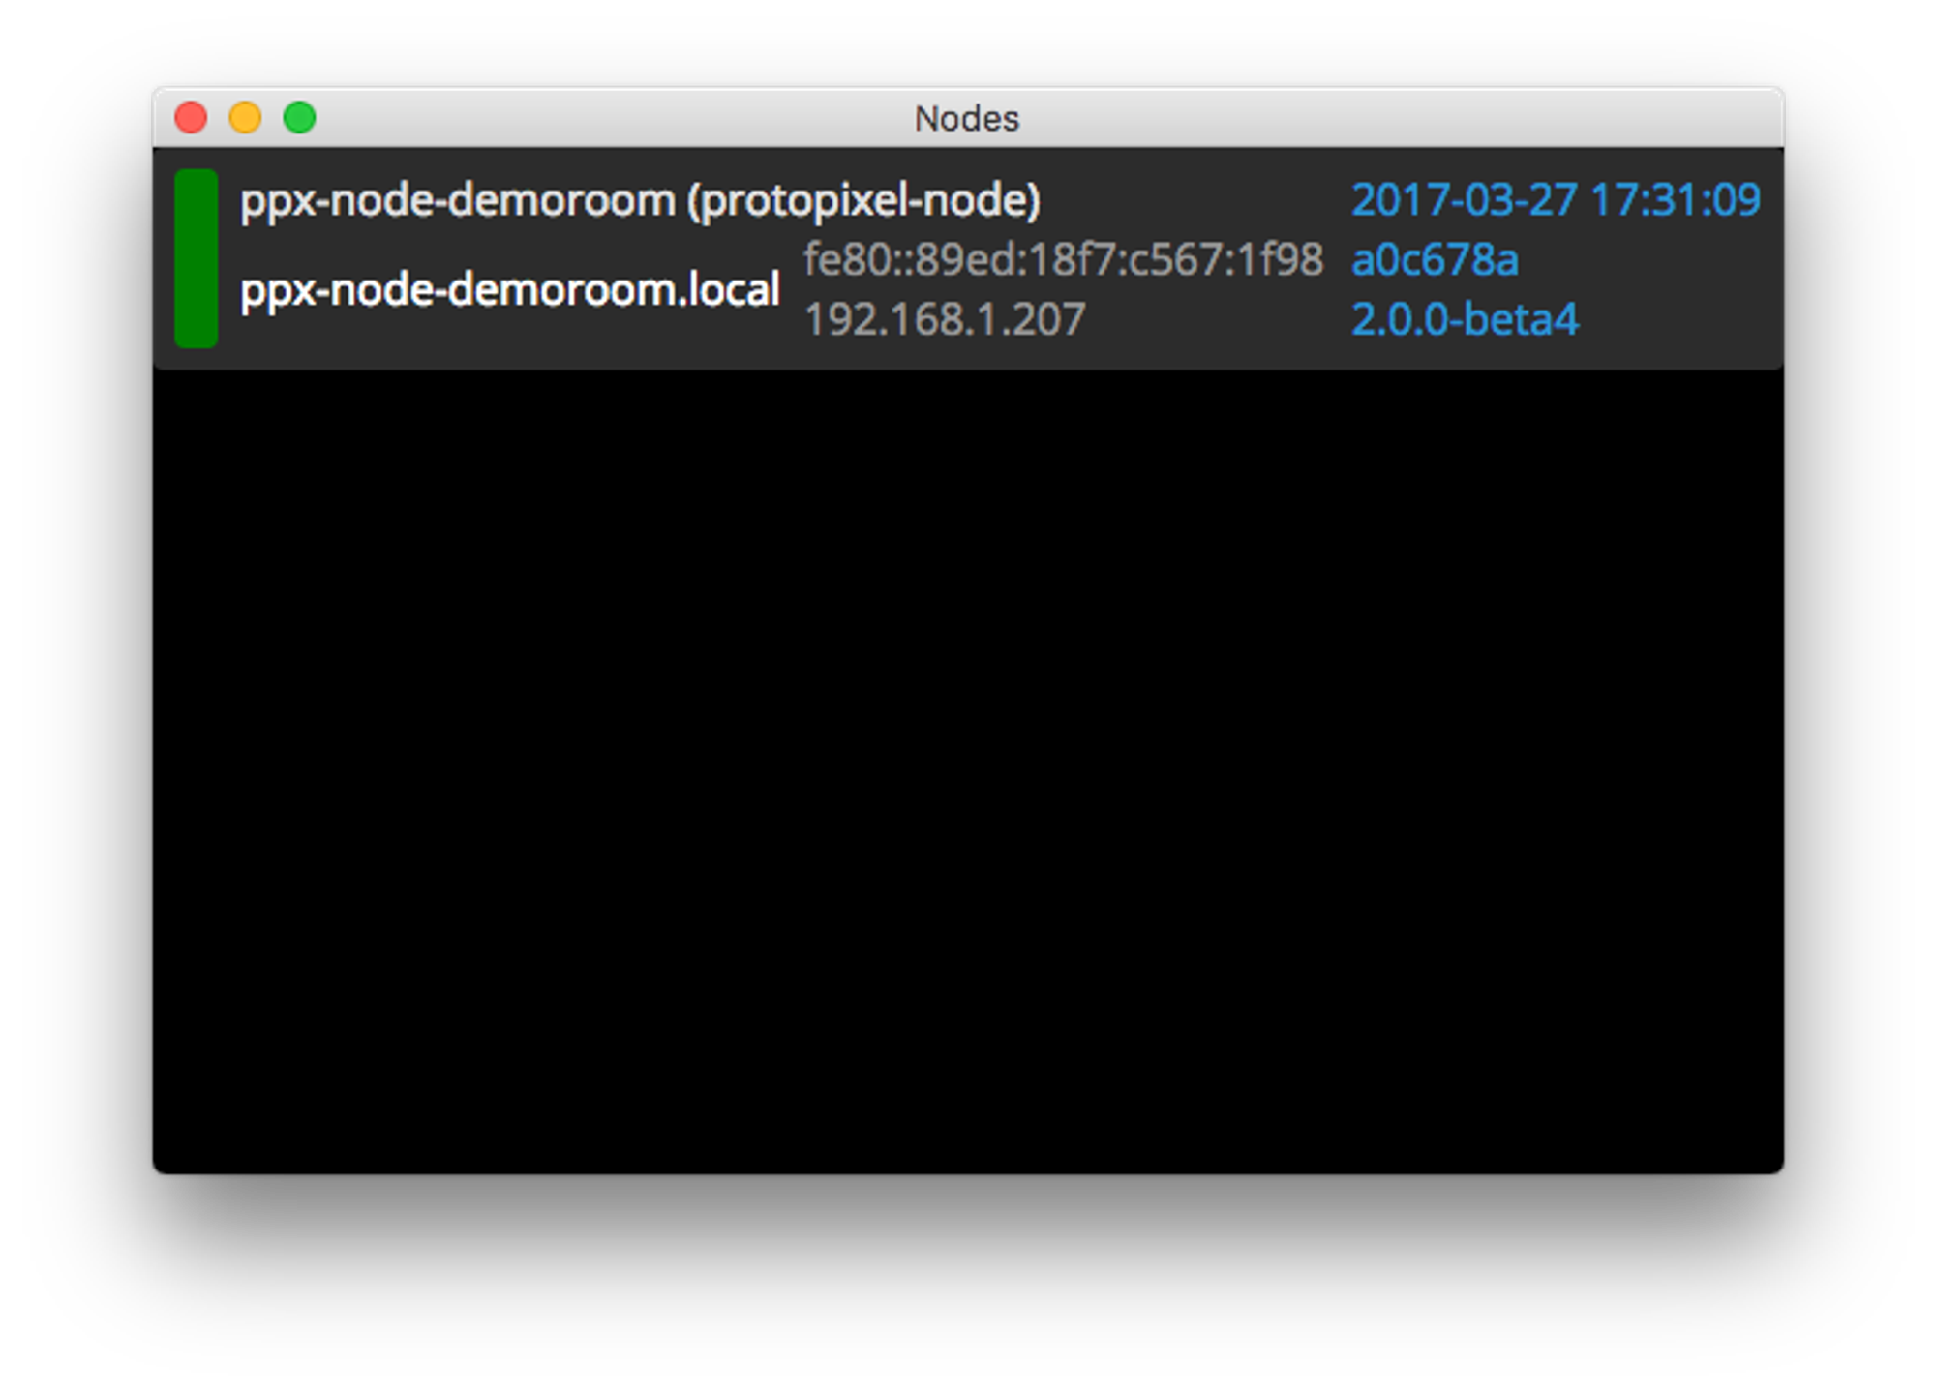Click the Nodes window title
This screenshot has width=1936, height=1391.
(x=967, y=118)
